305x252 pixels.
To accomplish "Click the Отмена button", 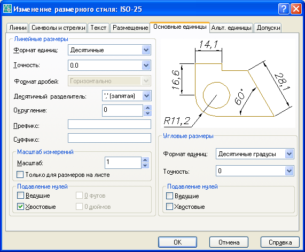I will (x=229, y=242).
